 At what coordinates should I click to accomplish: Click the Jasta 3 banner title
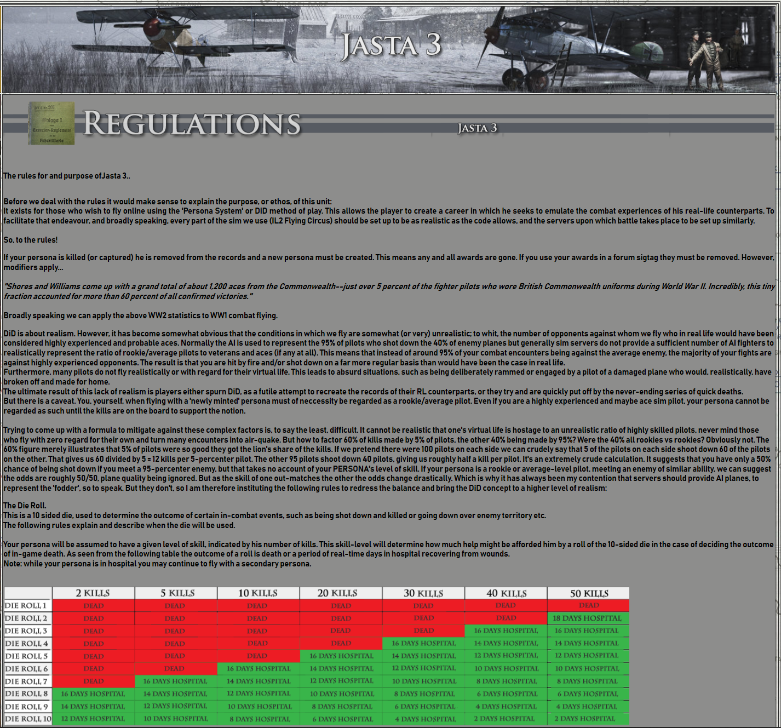pos(391,45)
